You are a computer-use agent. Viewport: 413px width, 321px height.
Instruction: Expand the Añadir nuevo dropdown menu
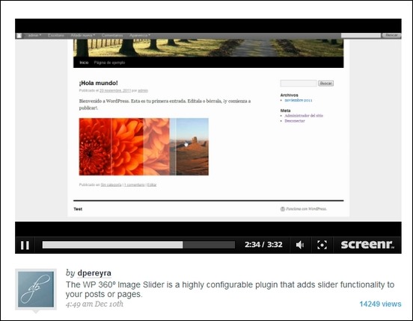[83, 35]
